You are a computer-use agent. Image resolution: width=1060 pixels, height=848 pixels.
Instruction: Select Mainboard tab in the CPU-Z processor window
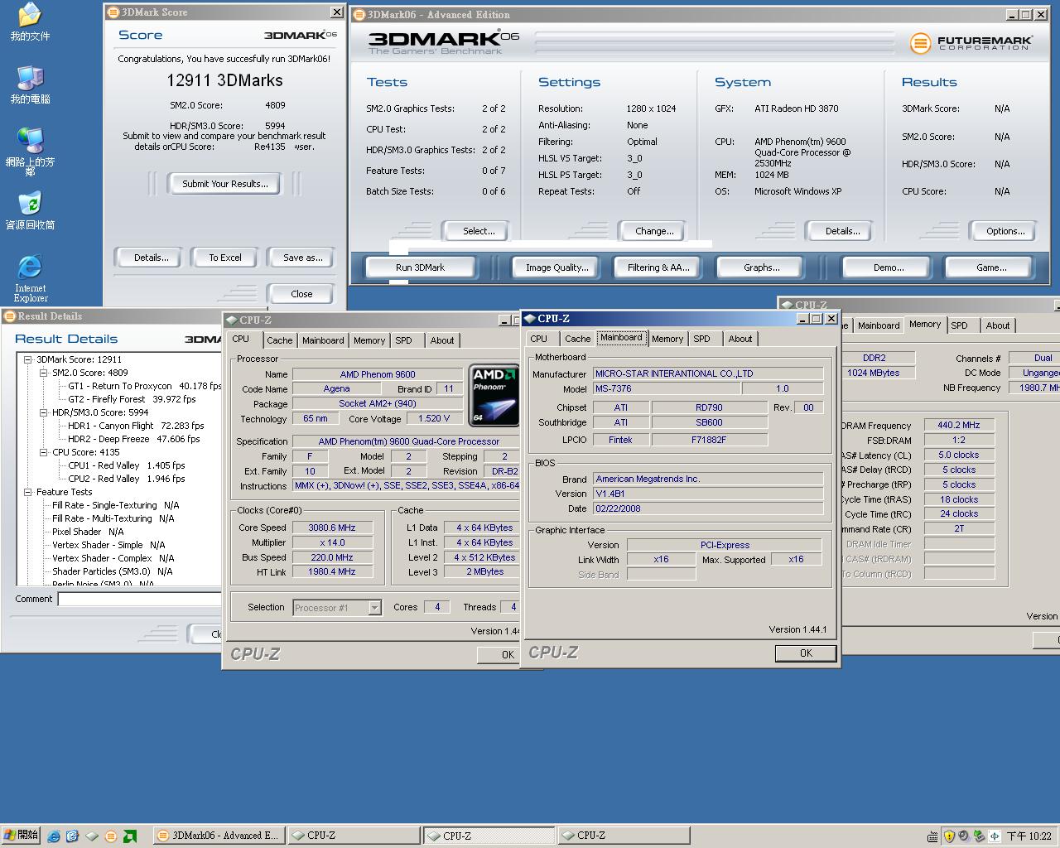click(323, 340)
